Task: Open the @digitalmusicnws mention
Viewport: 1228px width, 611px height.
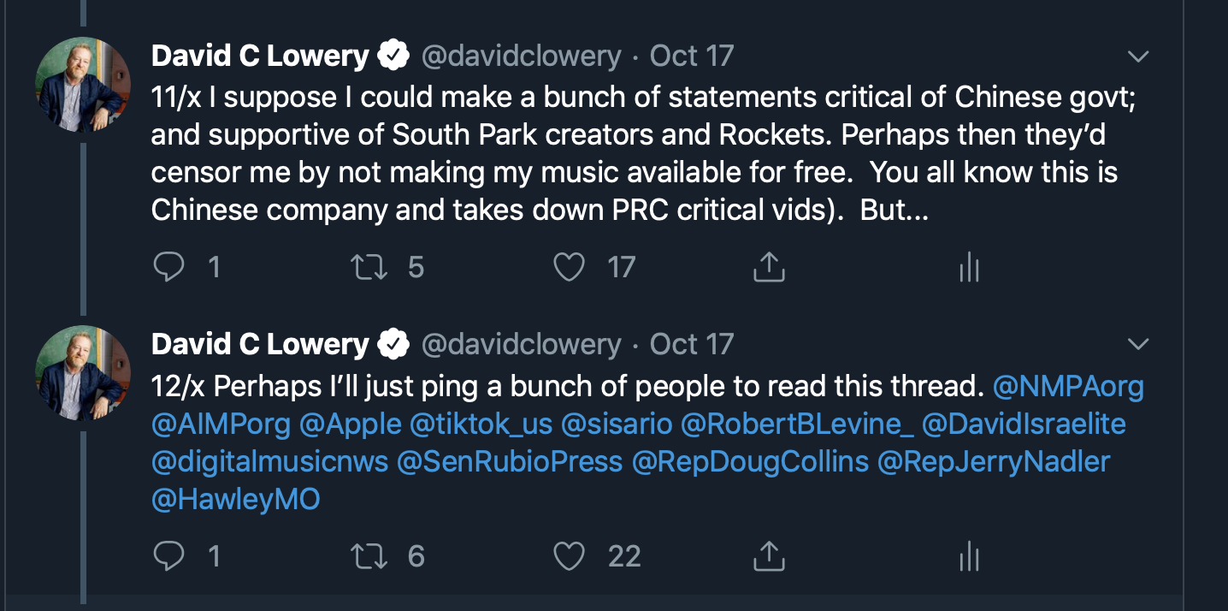Action: point(269,462)
